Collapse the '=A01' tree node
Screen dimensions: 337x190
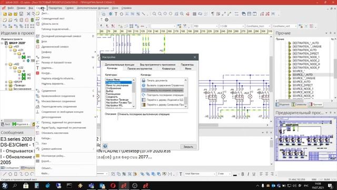6,46
